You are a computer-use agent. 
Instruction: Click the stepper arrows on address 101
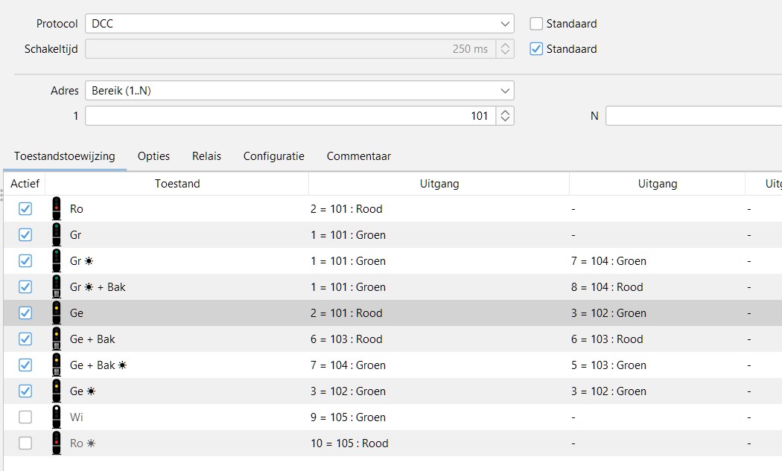pyautogui.click(x=505, y=116)
